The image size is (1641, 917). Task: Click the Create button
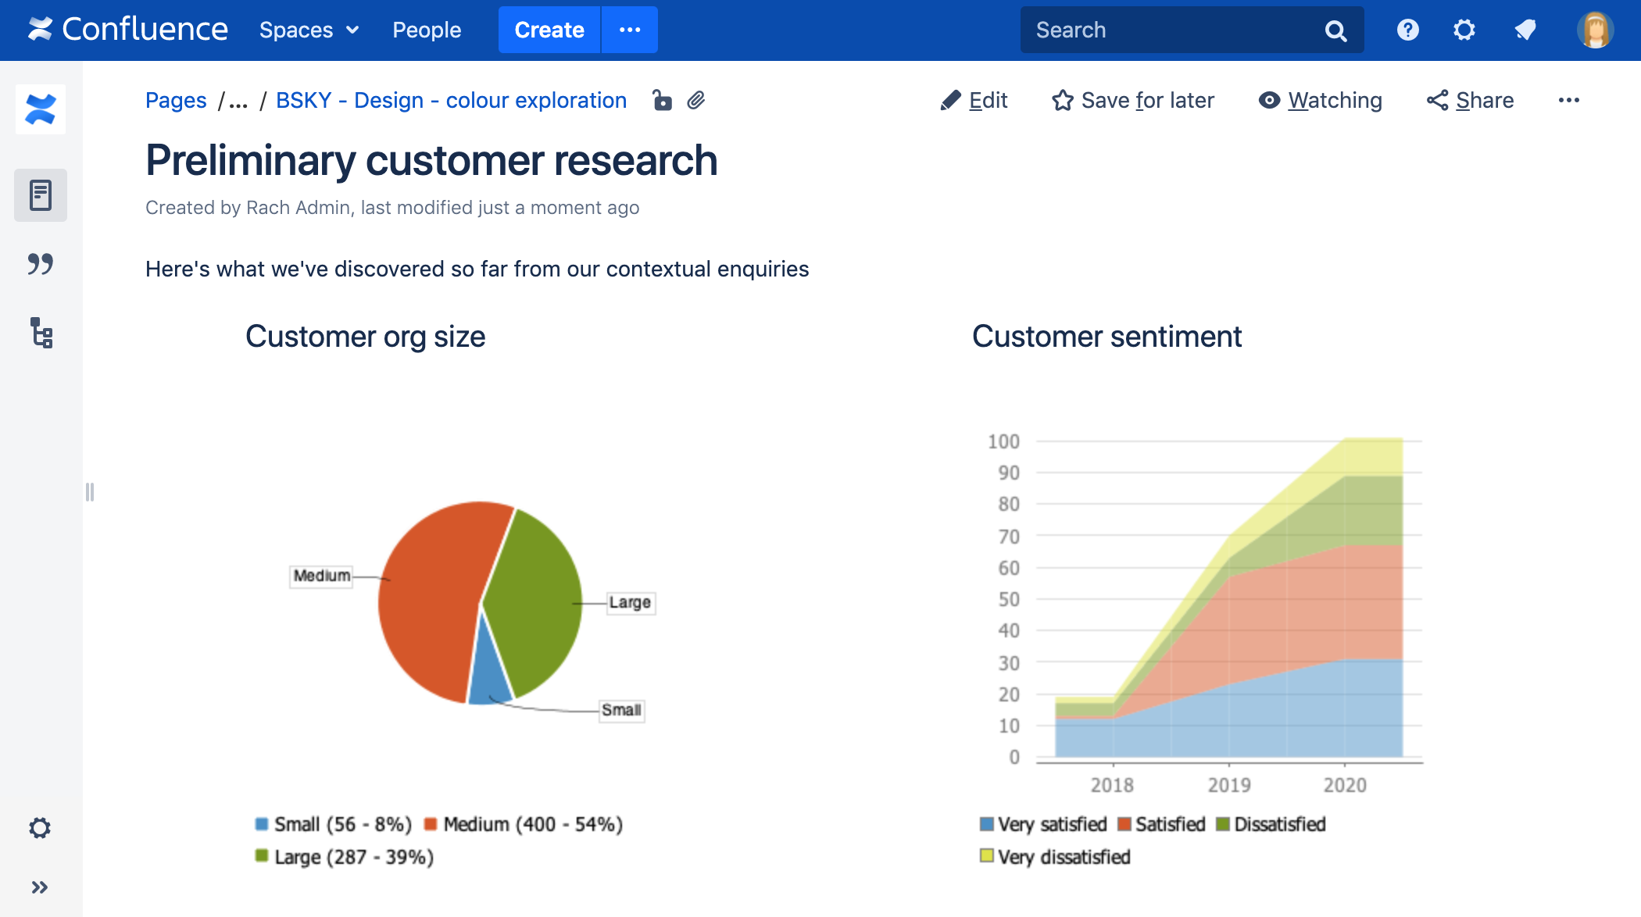549,29
